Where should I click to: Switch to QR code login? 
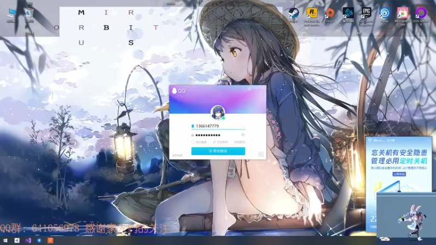coord(261,154)
